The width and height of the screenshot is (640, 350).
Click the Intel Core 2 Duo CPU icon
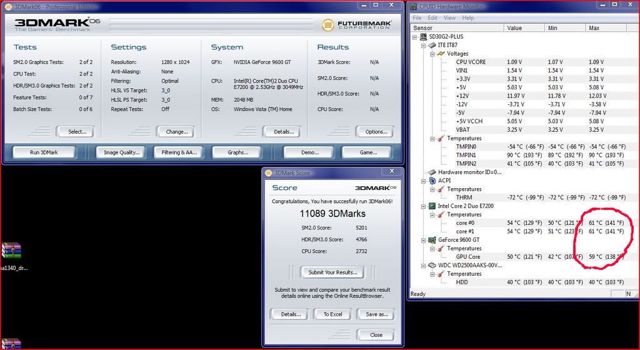432,206
